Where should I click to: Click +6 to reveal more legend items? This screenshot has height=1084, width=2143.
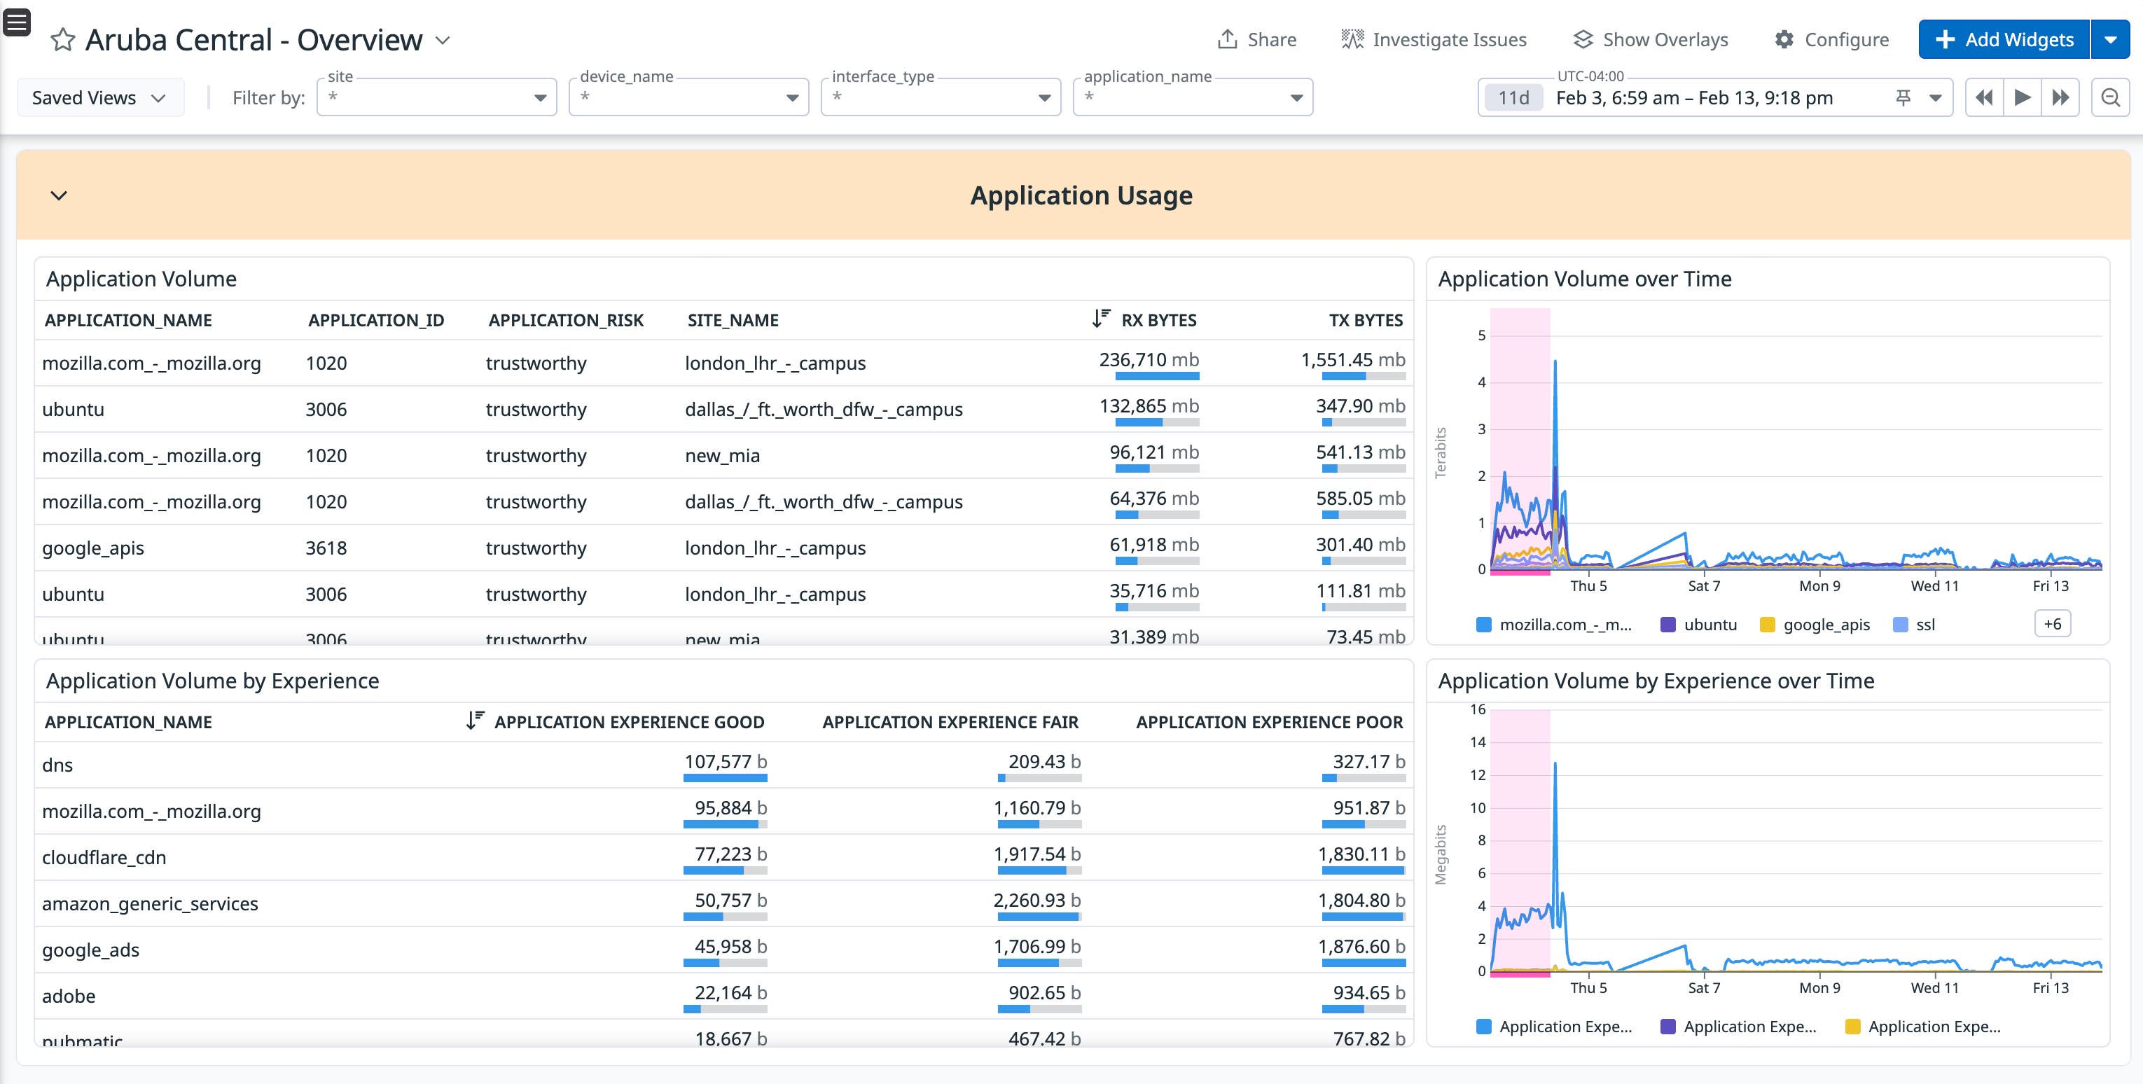coord(2051,623)
